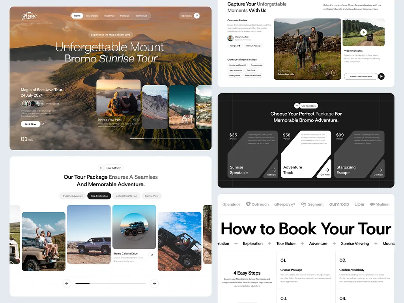Click the expand arrow on Bromo Caldera Drive
Viewport: 404px width, 303px height.
[x=152, y=255]
